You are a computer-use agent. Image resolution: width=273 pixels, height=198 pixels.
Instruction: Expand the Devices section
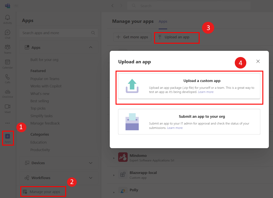coord(90,163)
